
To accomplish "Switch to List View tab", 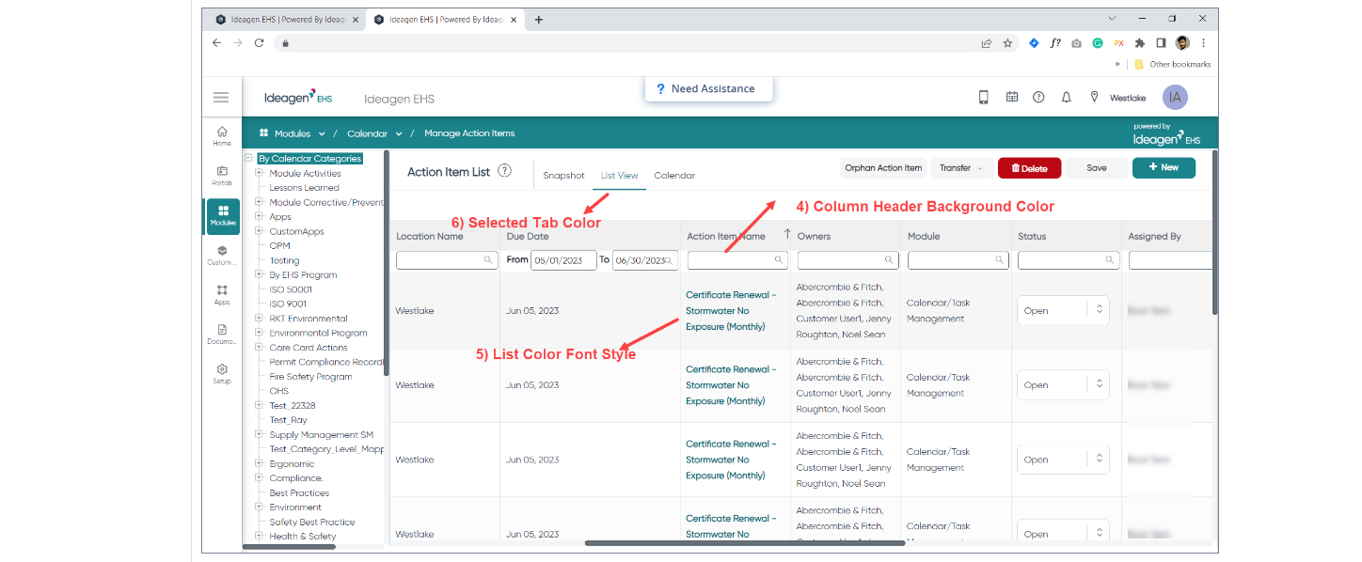I will point(619,176).
